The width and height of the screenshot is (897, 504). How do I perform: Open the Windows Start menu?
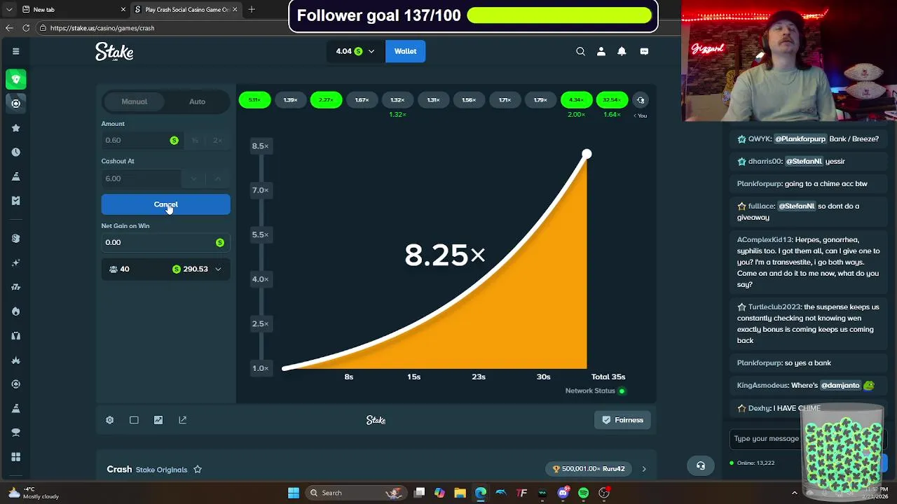click(x=293, y=493)
